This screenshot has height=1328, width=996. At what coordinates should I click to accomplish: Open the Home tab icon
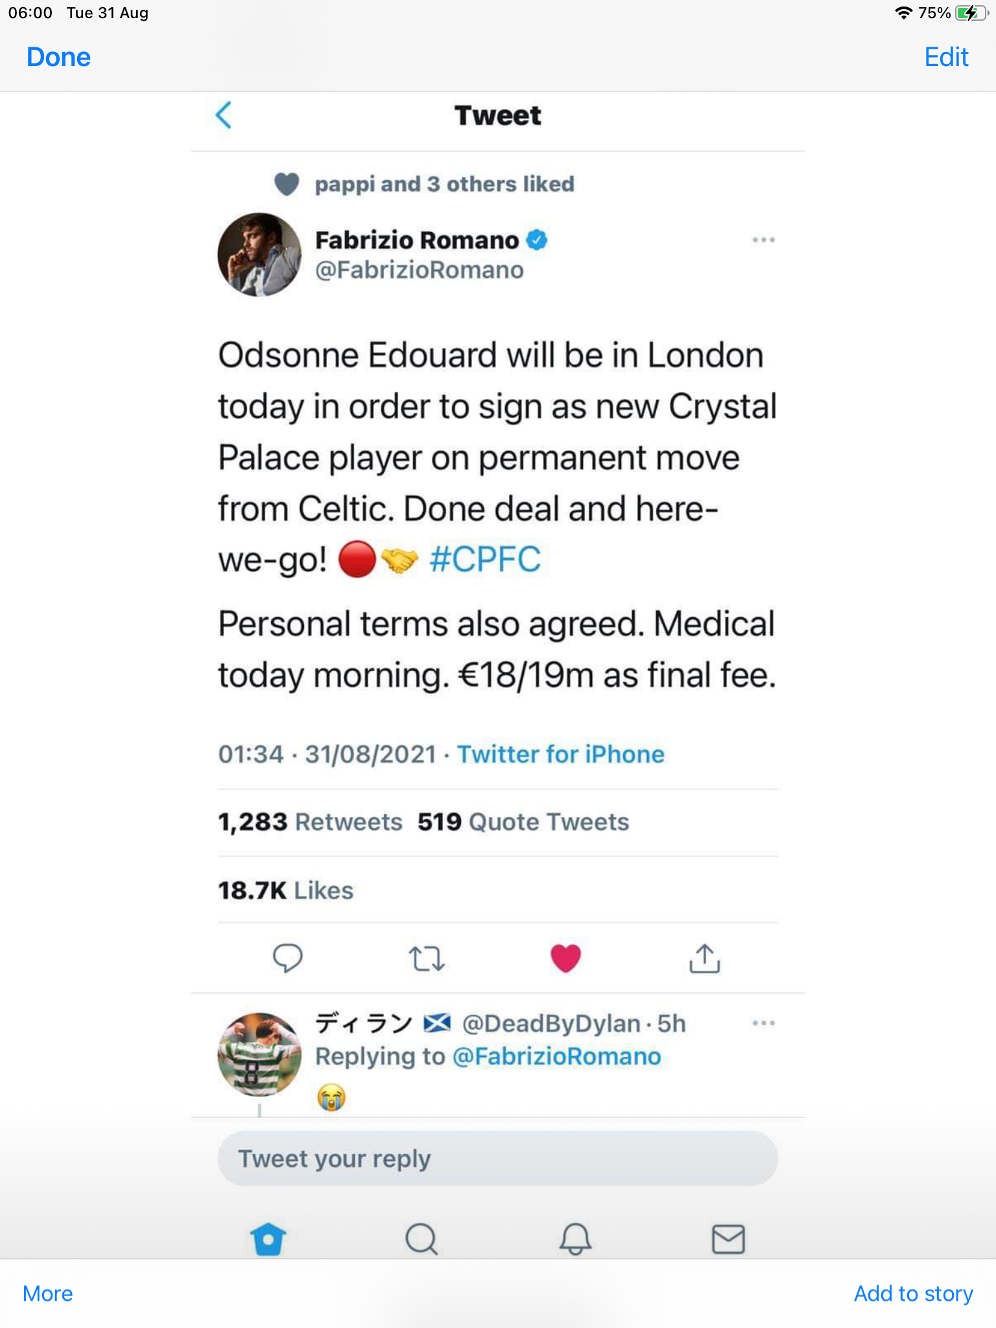click(x=268, y=1239)
